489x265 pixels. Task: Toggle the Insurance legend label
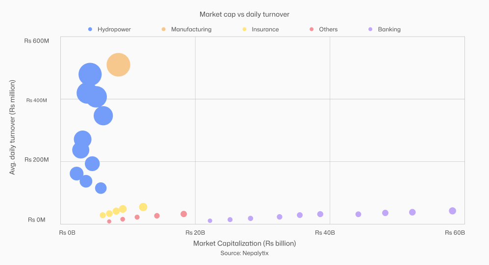click(265, 29)
